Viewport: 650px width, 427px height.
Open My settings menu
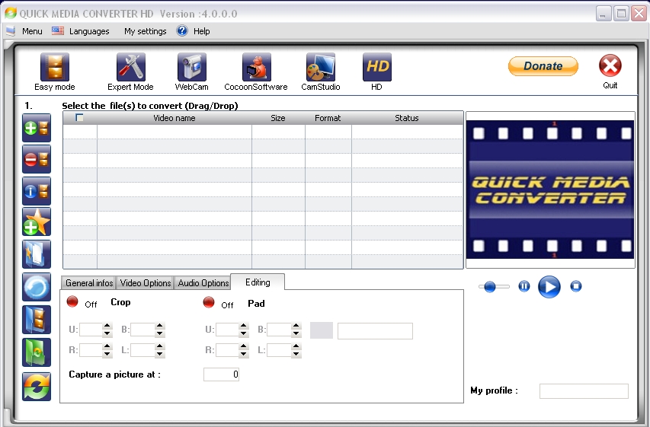point(145,31)
